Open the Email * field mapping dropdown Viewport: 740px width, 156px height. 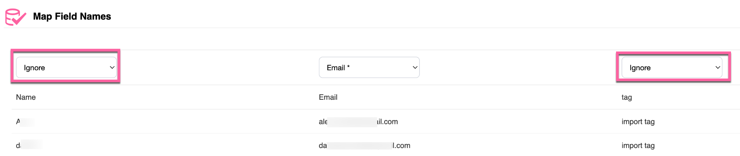click(x=369, y=67)
